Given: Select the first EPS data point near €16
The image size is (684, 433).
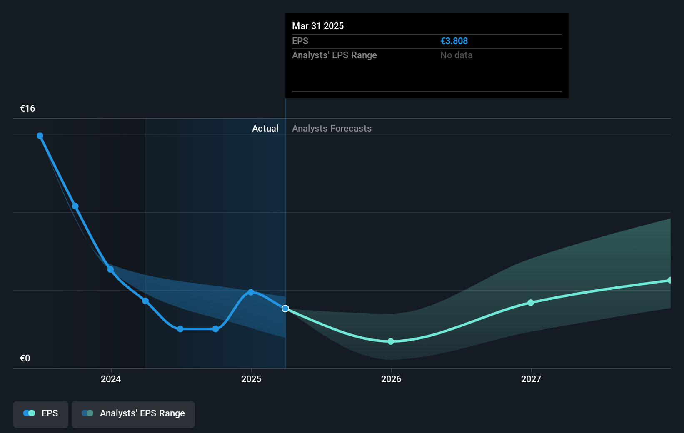Looking at the screenshot, I should point(40,136).
